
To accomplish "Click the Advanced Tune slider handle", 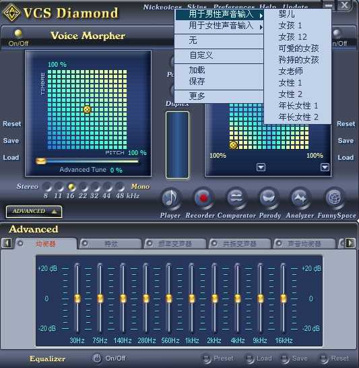I will (41, 161).
